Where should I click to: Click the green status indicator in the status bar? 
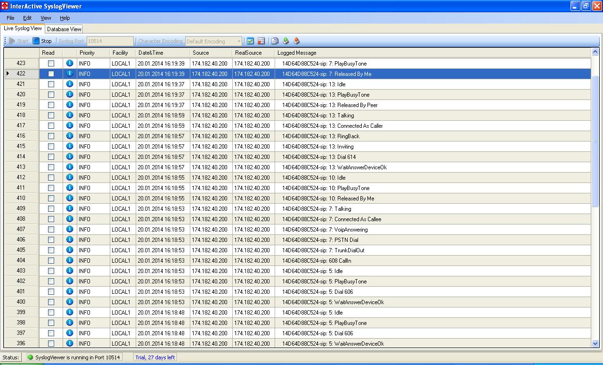pos(31,357)
